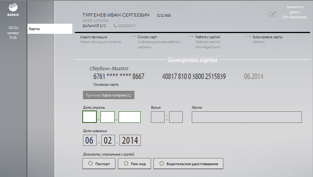Click the card number 6761 **** **** 8667
This screenshot has height=177, width=313.
point(119,76)
